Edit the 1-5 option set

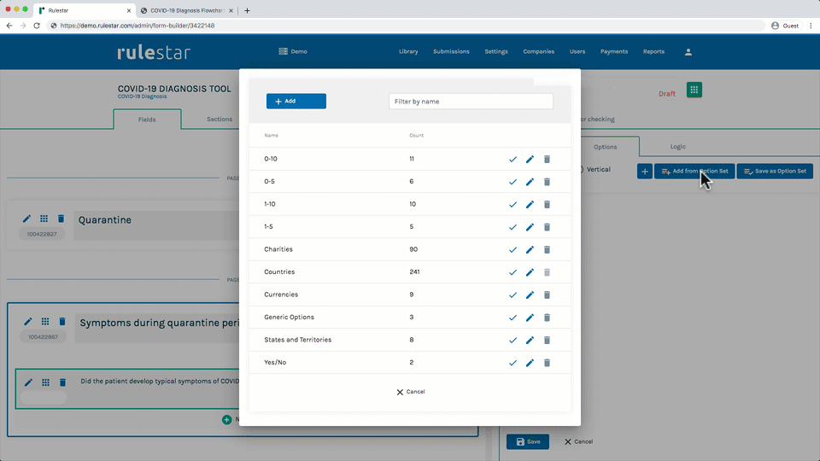[530, 227]
